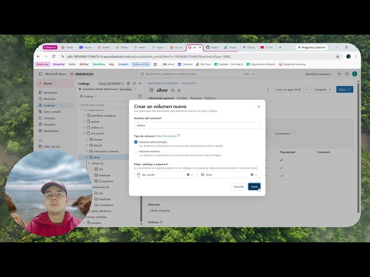Click the dark blue Crear button in dialog

[x=254, y=186]
